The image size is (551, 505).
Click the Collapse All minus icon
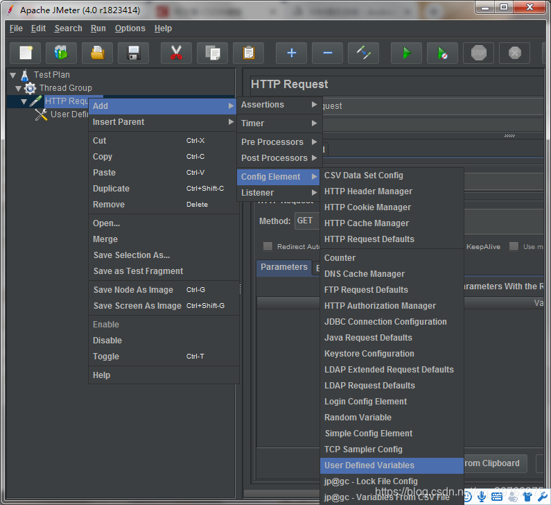(x=328, y=53)
